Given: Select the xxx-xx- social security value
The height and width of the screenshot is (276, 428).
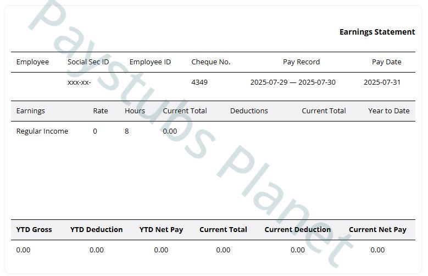Looking at the screenshot, I should pos(79,82).
